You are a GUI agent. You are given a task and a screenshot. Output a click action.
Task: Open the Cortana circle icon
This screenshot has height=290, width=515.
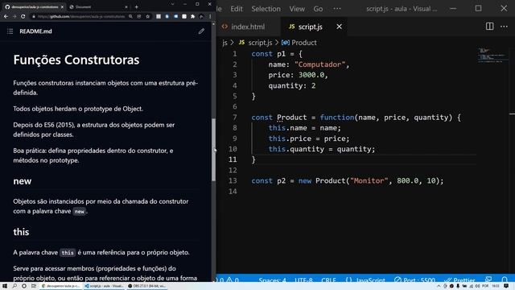pos(24,286)
